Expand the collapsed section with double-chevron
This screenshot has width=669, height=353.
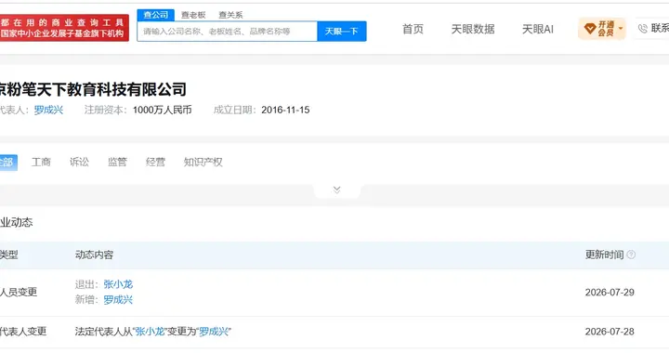tap(336, 190)
